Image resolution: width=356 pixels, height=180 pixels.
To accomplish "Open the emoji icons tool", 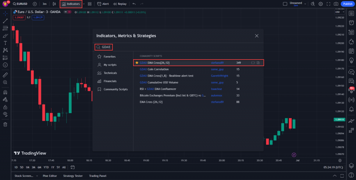I will tap(5, 65).
